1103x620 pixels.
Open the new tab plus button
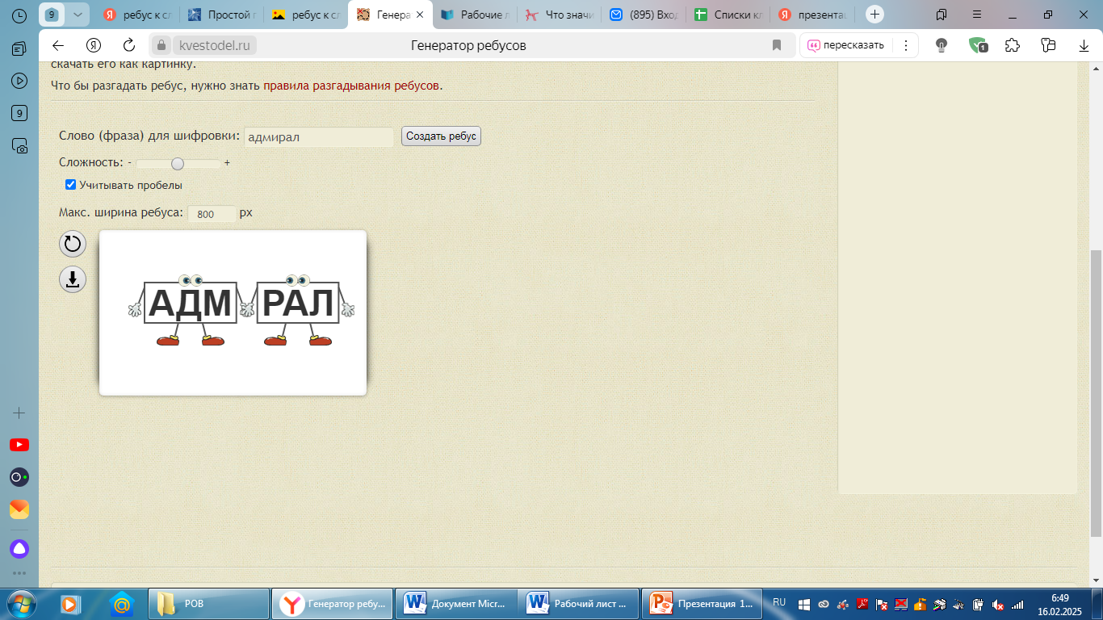(x=874, y=15)
